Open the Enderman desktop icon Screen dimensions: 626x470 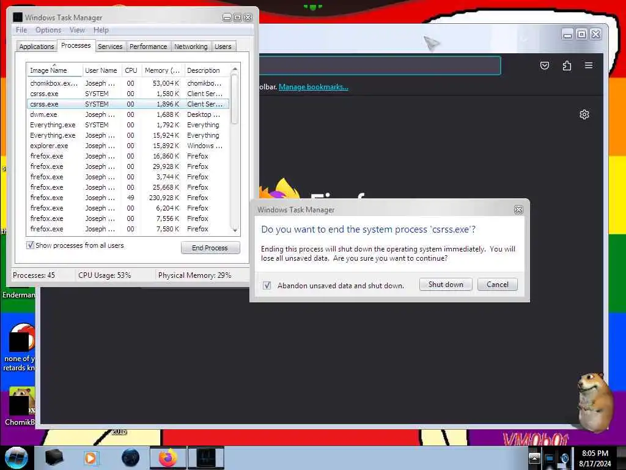click(x=18, y=294)
